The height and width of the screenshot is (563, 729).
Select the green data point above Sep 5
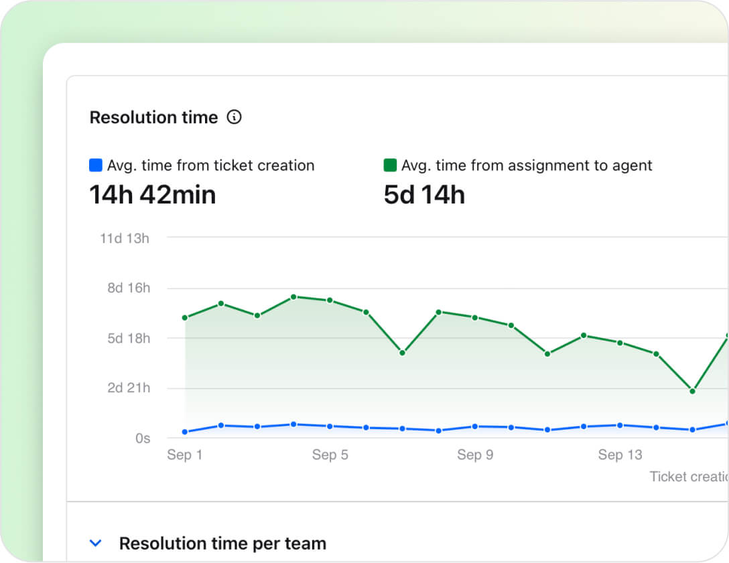point(329,301)
